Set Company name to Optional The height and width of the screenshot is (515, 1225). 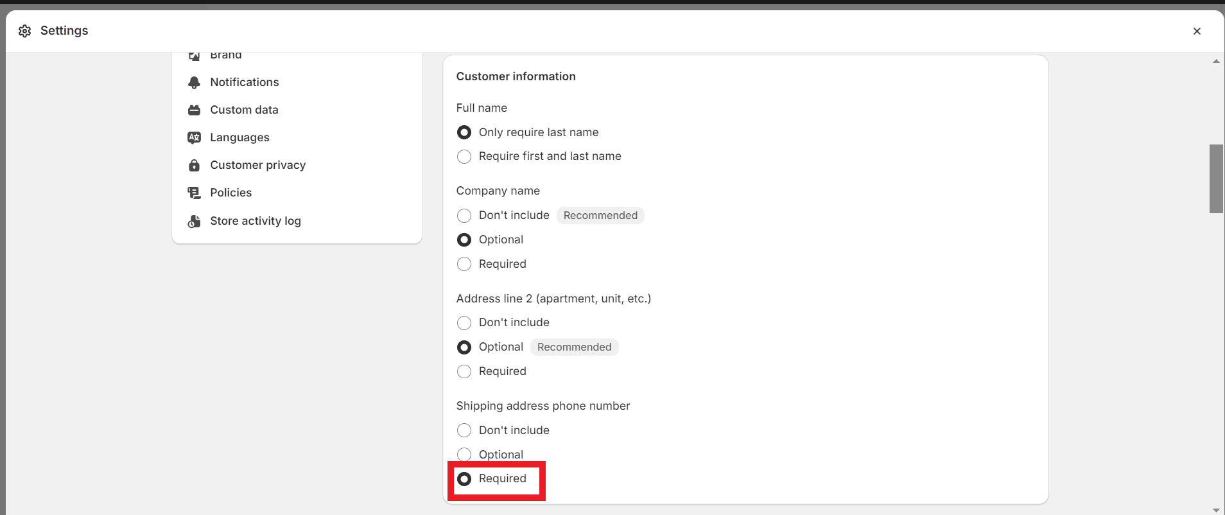[x=464, y=240]
